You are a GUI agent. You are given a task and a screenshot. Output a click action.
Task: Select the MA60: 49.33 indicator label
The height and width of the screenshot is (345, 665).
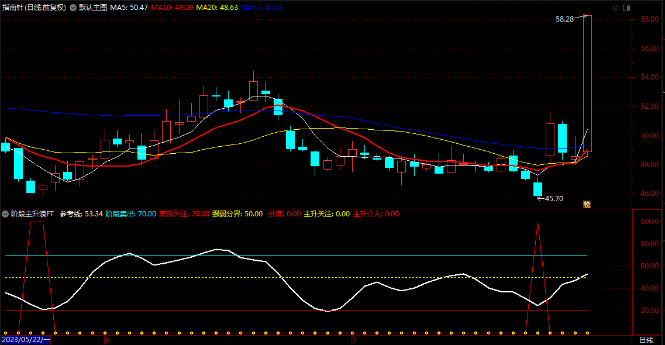[x=261, y=8]
